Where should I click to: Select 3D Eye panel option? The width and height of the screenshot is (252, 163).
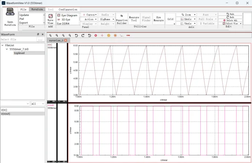point(64,19)
